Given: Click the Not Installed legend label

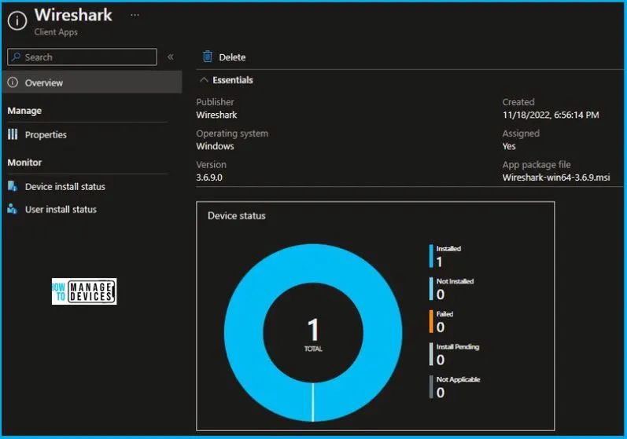Looking at the screenshot, I should [455, 281].
